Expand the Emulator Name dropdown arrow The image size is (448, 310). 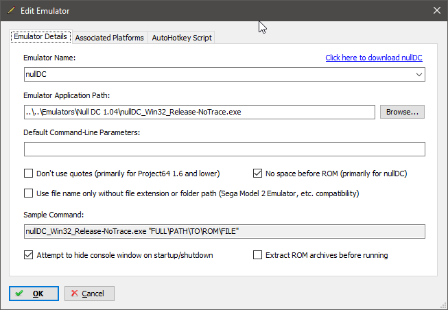419,75
